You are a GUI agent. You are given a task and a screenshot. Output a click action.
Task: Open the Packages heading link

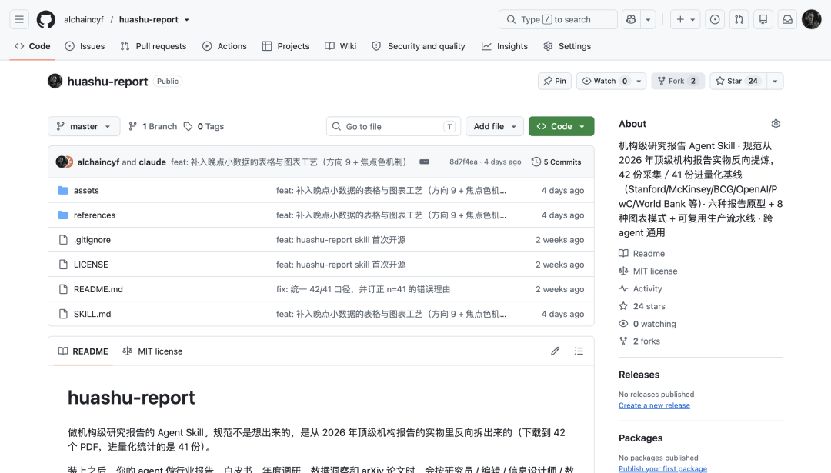(640, 438)
